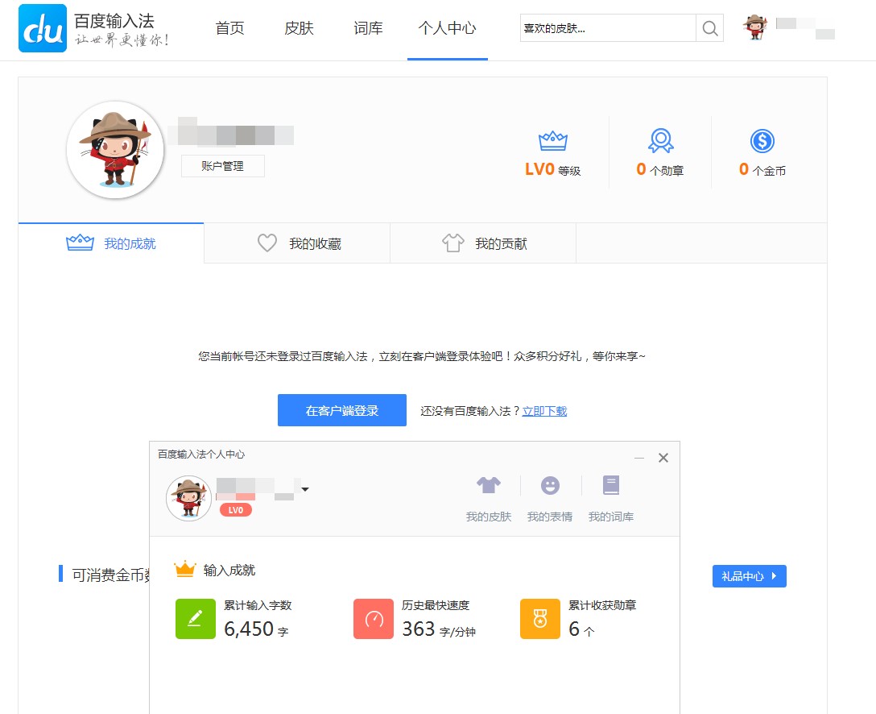This screenshot has width=876, height=714.
Task: Open the 词库 navigation item
Action: (x=368, y=28)
